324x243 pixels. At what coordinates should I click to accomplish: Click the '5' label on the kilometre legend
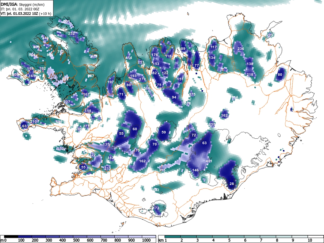(229, 240)
